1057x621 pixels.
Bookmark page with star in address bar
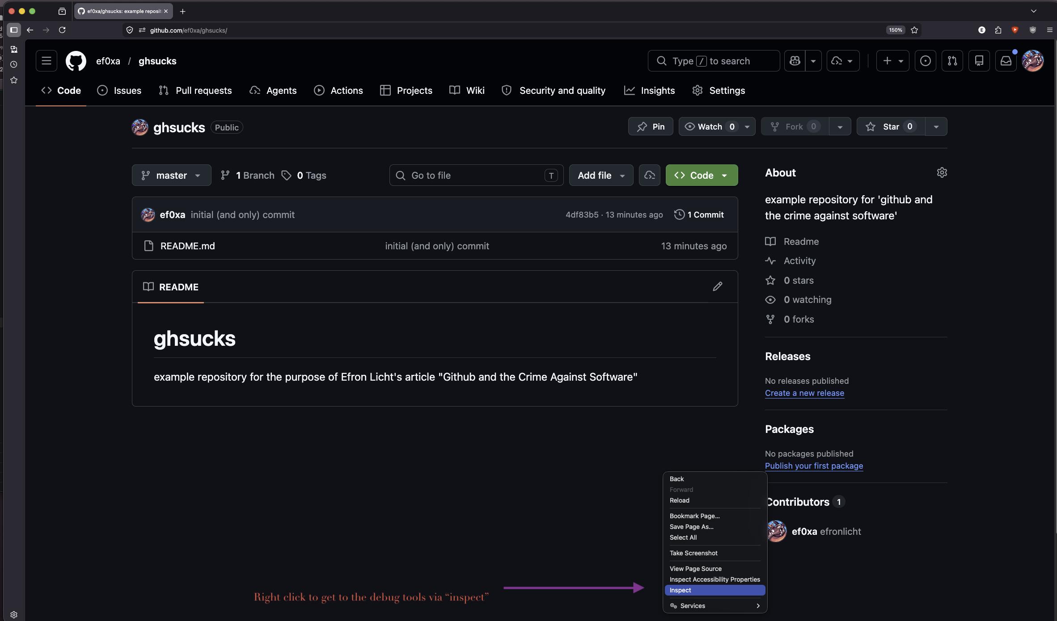point(914,30)
